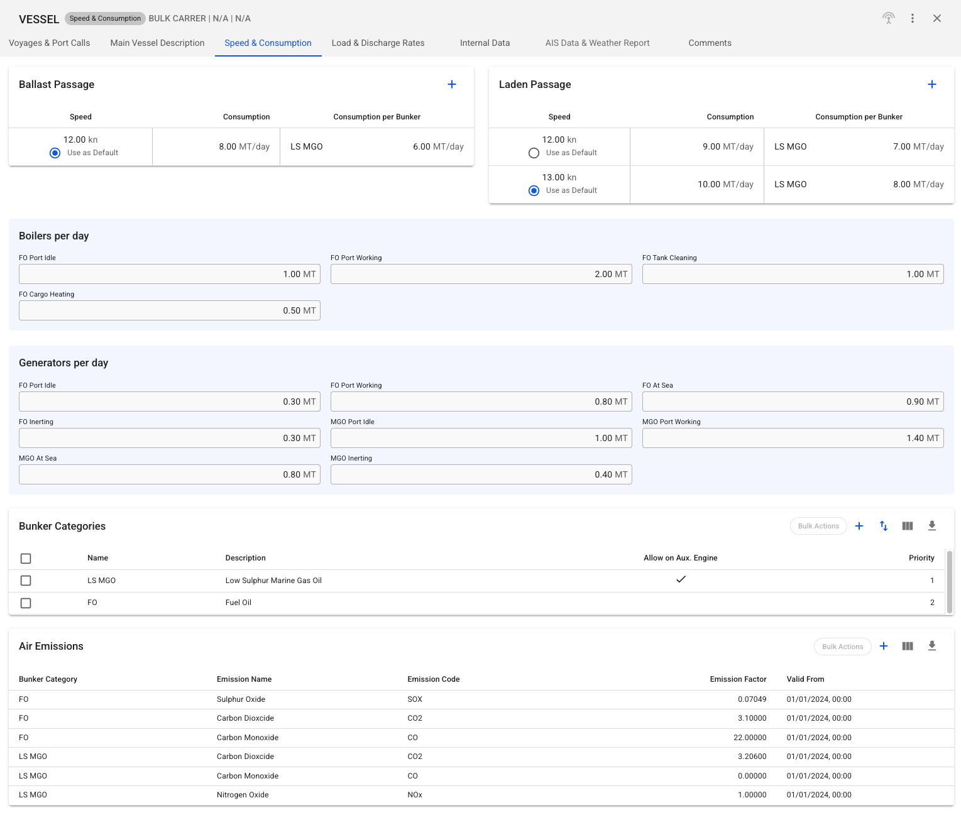Download the Bunker Categories table
Image resolution: width=961 pixels, height=825 pixels.
[931, 526]
